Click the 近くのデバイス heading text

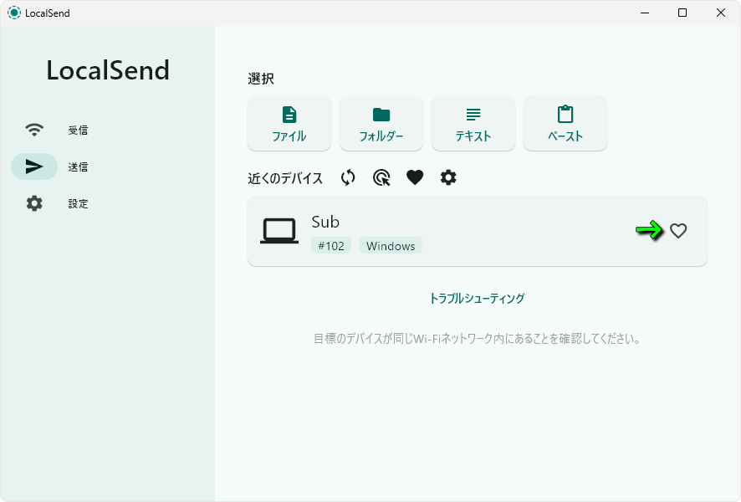point(285,178)
